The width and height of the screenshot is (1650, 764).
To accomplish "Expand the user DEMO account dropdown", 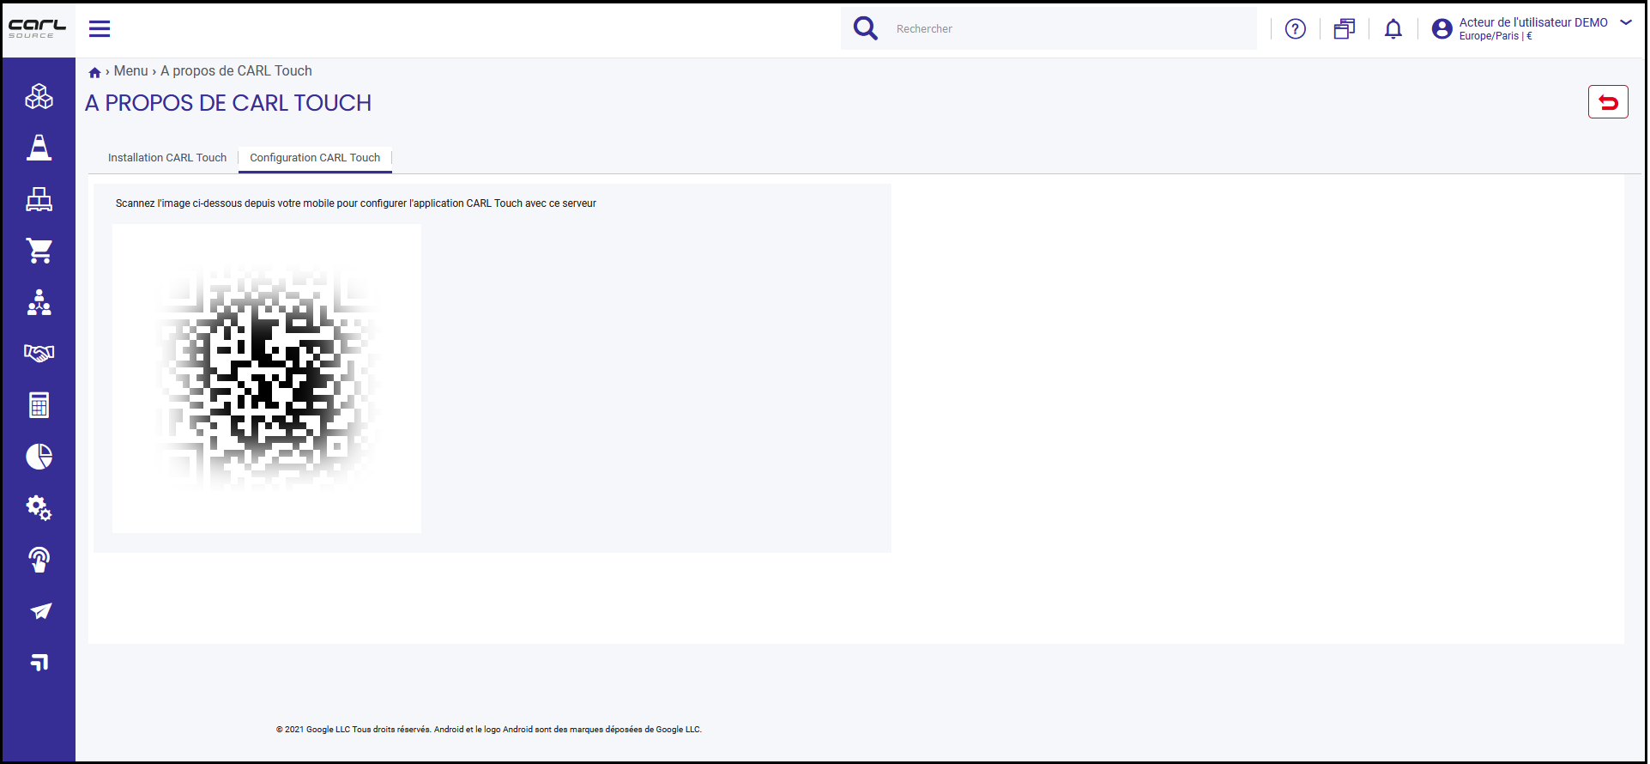I will (1626, 22).
